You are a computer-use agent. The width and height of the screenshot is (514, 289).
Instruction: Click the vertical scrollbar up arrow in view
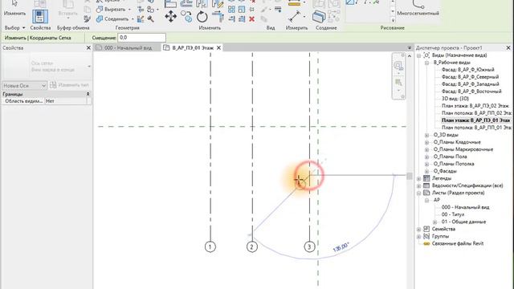(410, 56)
